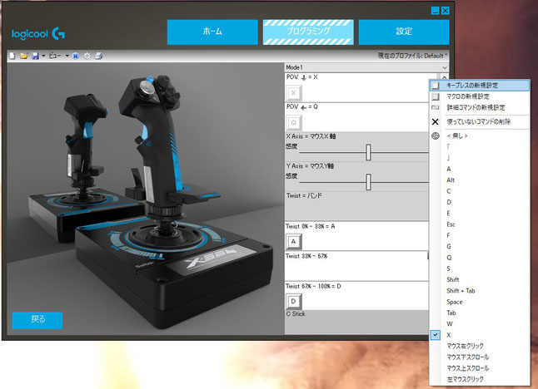Click the Twist = バンド cell
538x389 pixels.
click(x=356, y=206)
